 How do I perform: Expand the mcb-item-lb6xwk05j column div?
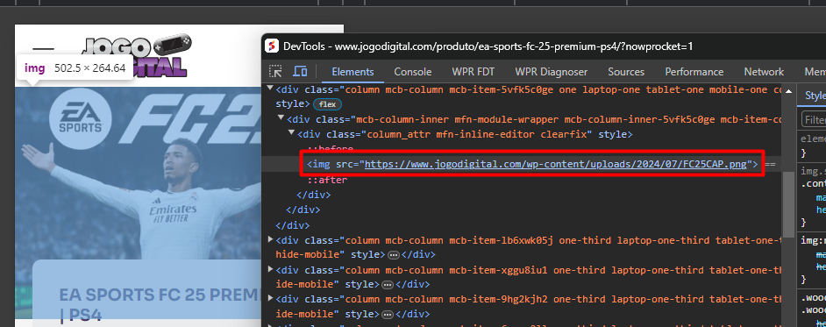270,239
